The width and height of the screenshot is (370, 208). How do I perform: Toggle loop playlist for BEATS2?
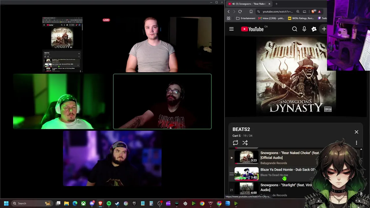point(235,143)
